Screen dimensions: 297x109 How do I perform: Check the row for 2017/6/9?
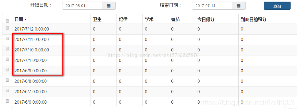click(x=7, y=70)
